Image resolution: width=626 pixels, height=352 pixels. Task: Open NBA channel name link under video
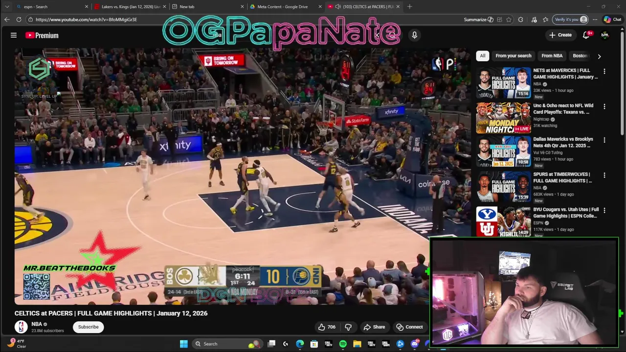37,324
